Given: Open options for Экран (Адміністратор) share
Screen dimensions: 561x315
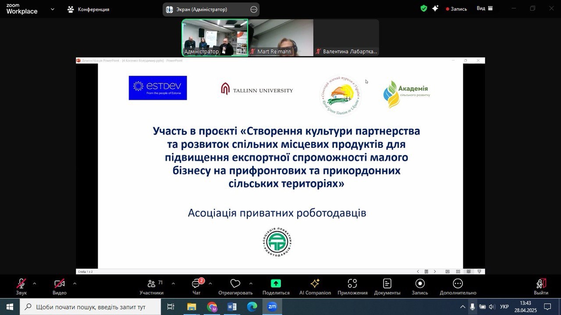Looking at the screenshot, I should (x=254, y=10).
